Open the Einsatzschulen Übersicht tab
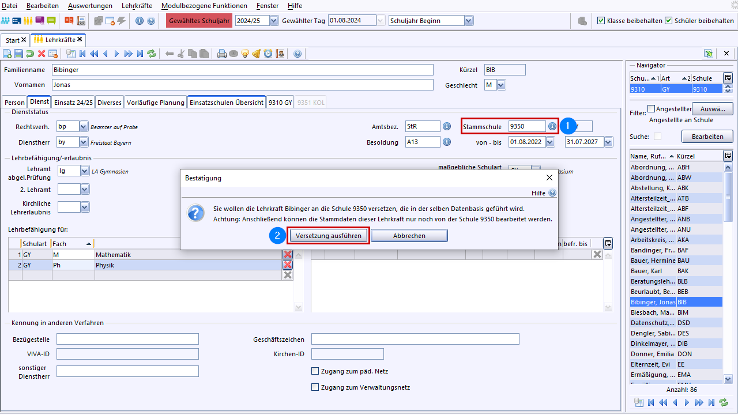This screenshot has width=738, height=415. point(227,102)
